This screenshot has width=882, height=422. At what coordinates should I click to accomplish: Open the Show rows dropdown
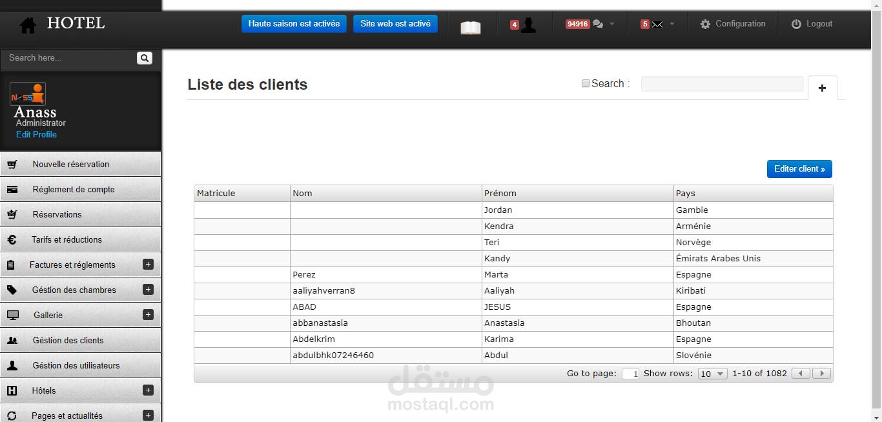click(712, 374)
